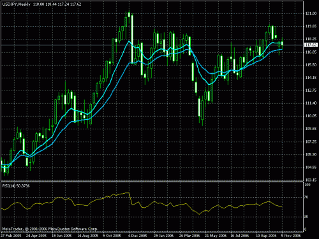The image size is (319, 239).
Task: Click the 19 Jun 2005 date label
Action: [x=62, y=236]
